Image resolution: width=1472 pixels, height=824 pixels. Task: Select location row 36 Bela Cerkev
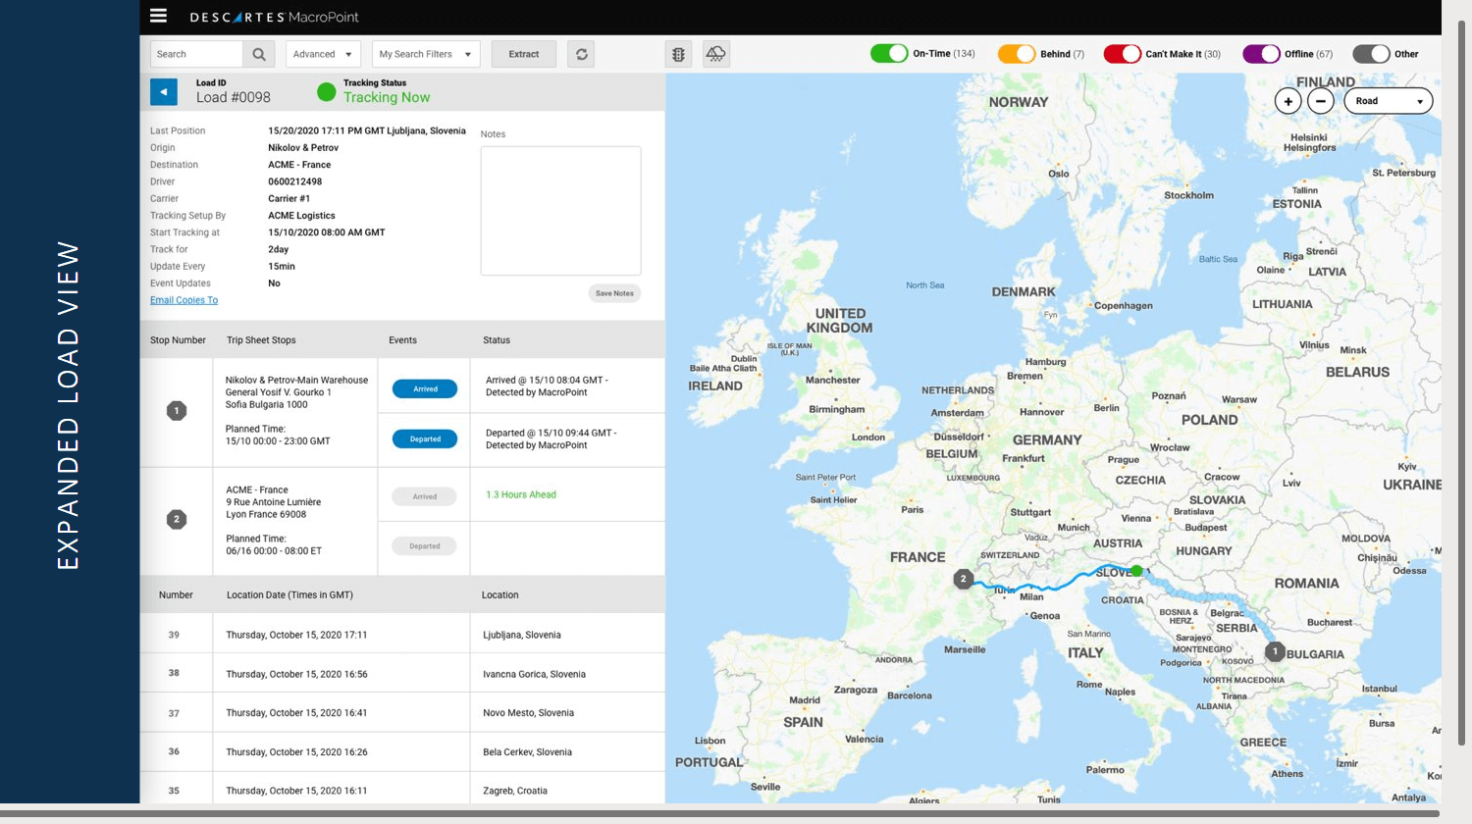[x=402, y=751]
